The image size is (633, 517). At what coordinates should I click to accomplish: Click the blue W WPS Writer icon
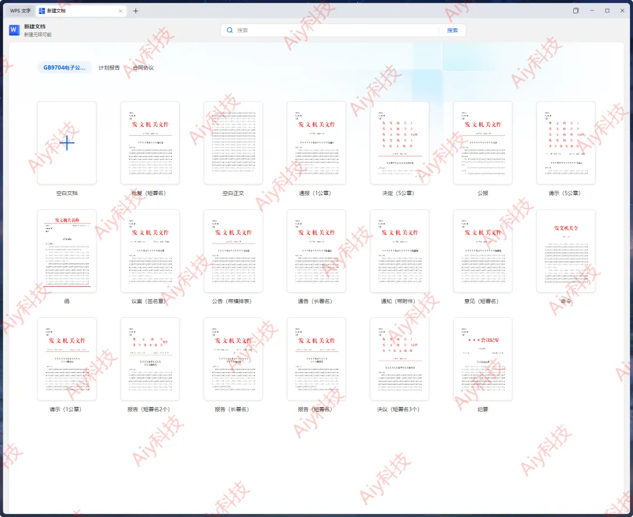(14, 30)
